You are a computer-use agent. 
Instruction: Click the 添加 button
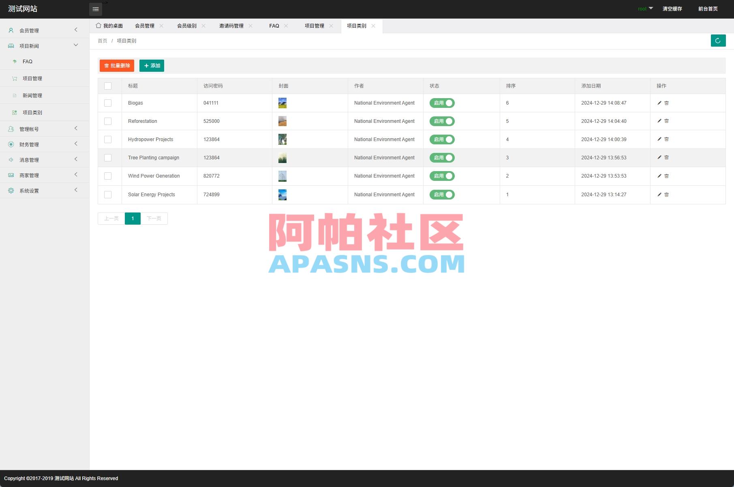coord(152,65)
